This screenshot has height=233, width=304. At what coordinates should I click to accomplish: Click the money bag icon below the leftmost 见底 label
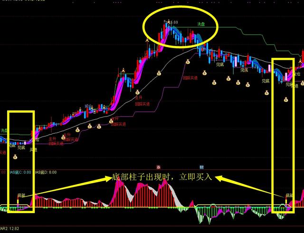click(x=15, y=157)
